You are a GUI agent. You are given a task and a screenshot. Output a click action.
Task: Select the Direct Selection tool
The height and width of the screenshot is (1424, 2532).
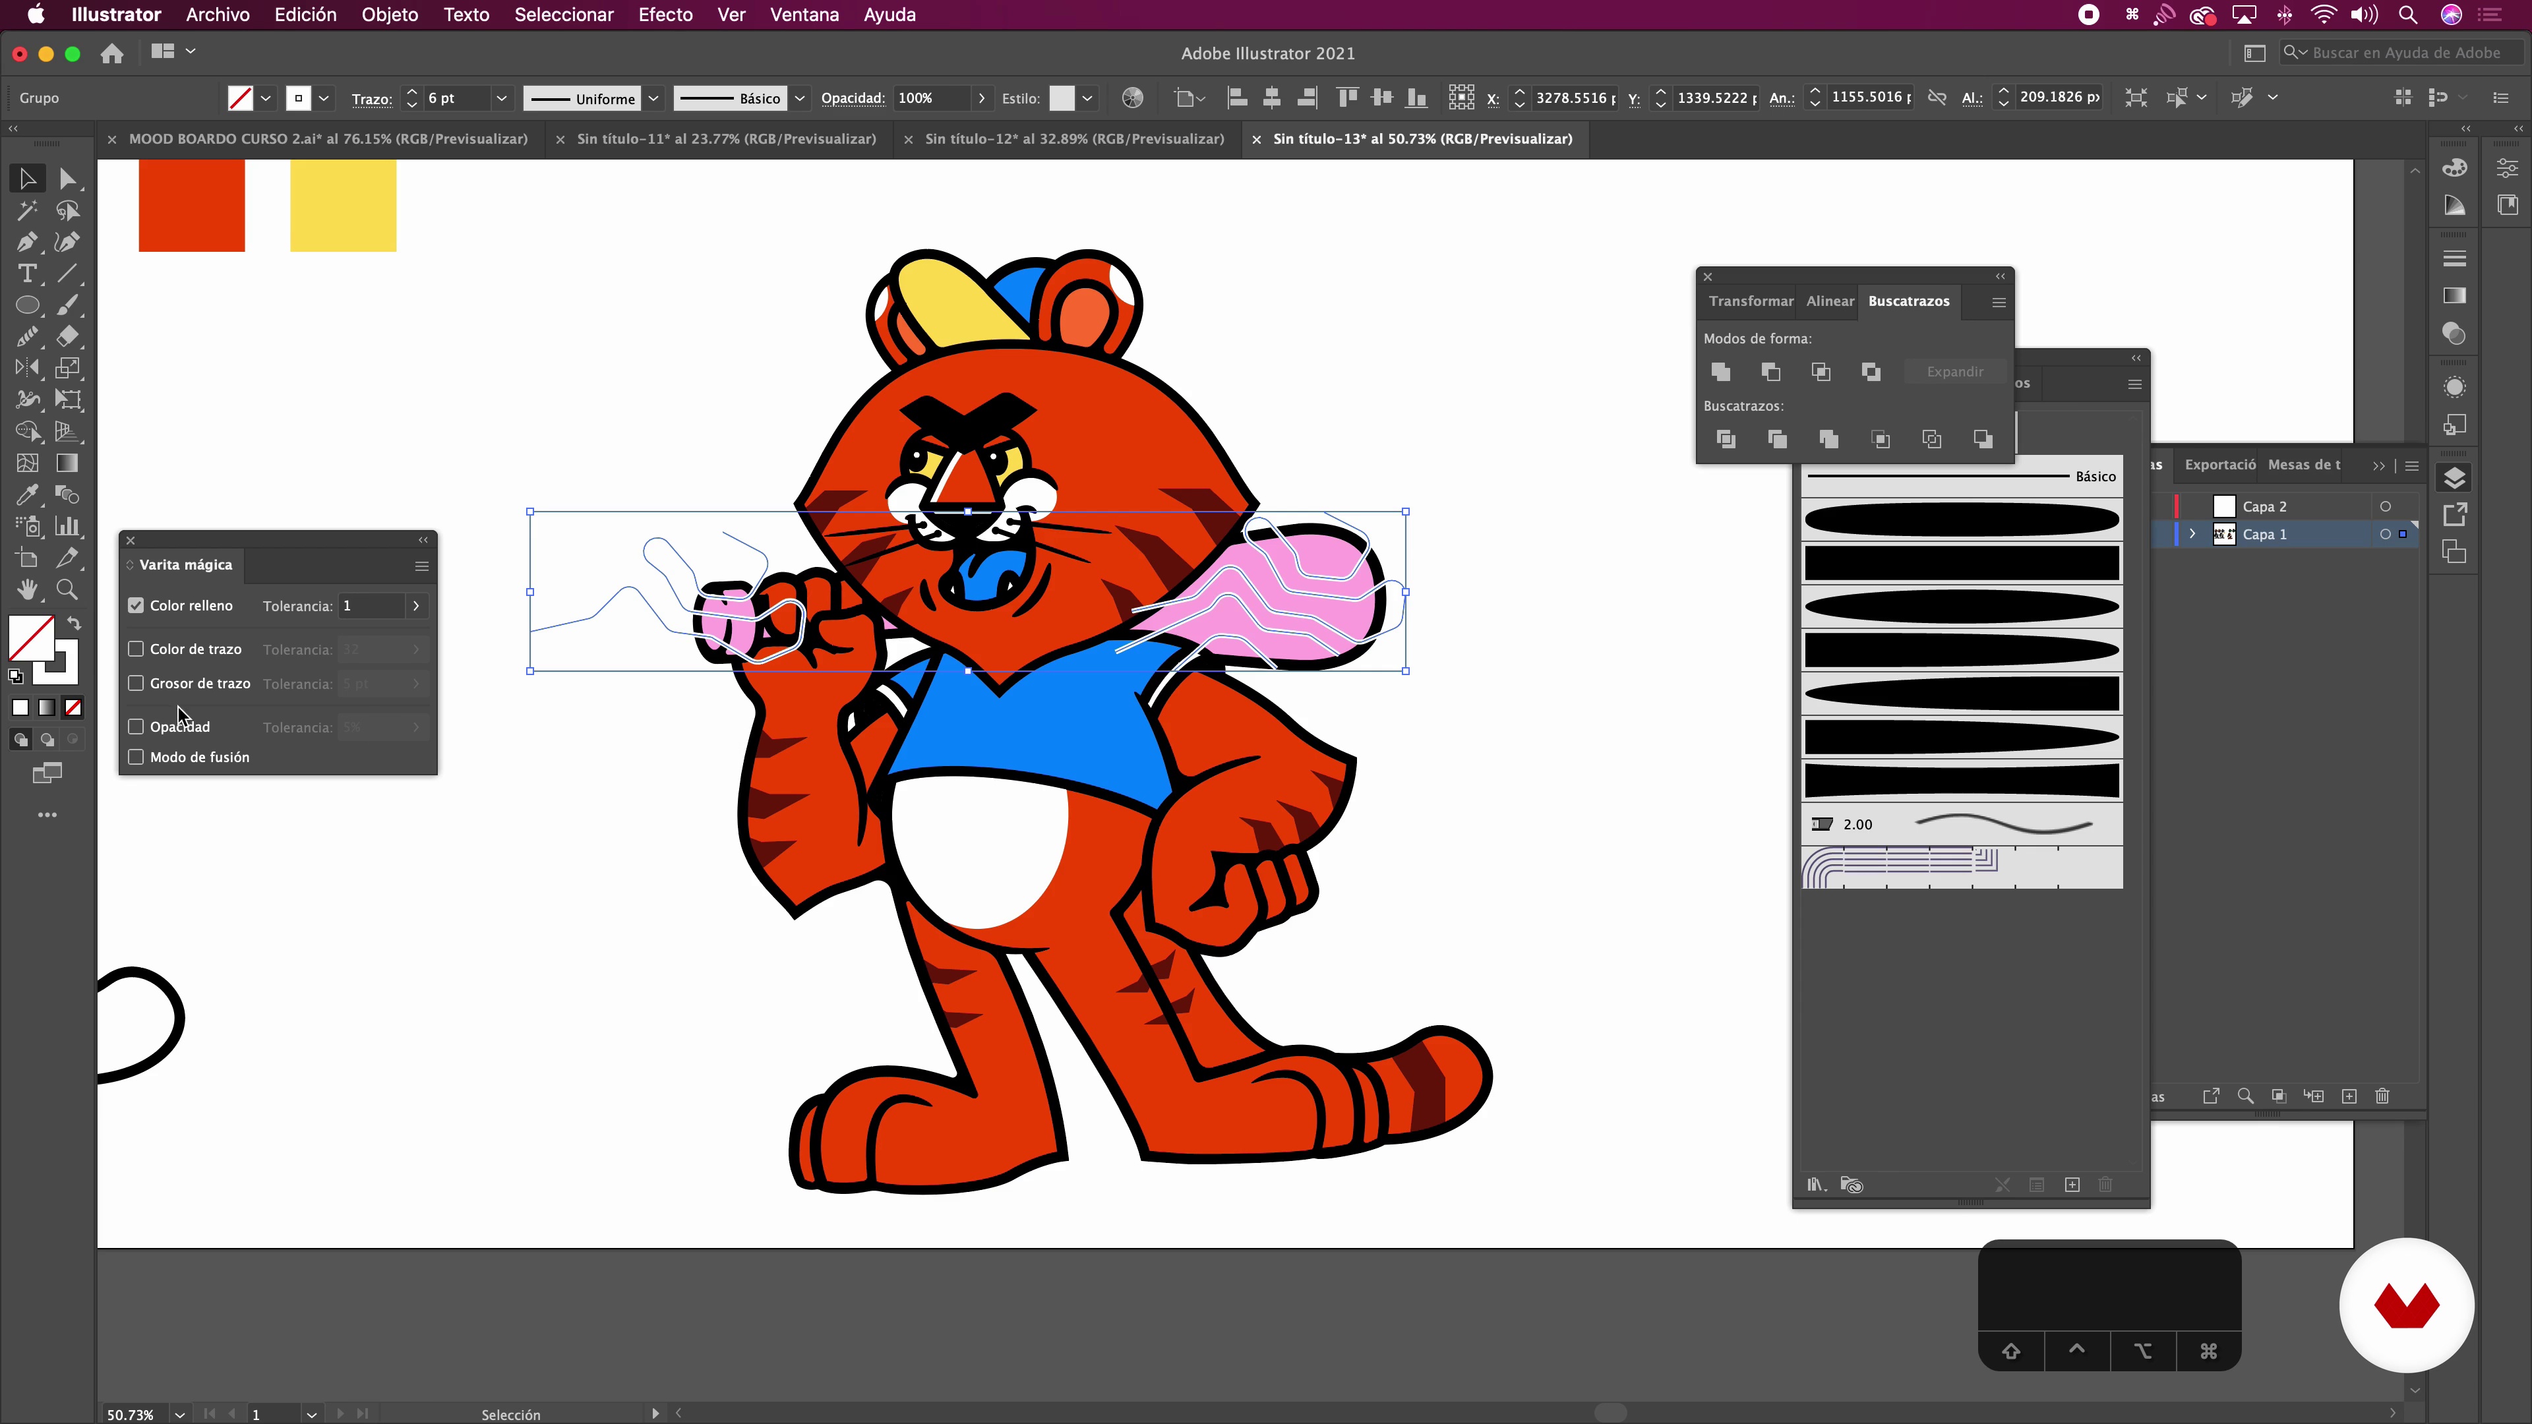[68, 179]
